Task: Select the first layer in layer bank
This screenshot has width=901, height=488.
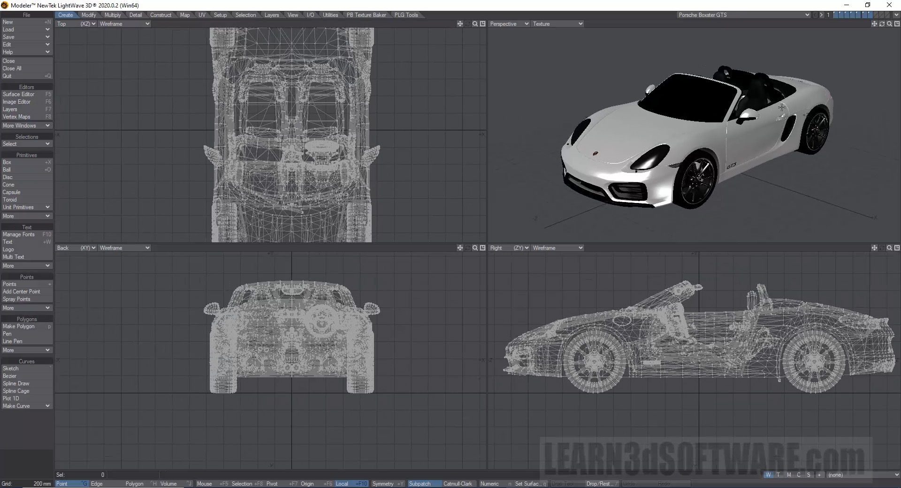Action: pos(836,15)
